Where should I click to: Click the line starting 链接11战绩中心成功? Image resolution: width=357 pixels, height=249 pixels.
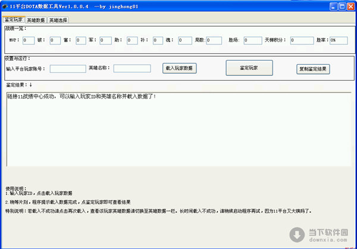point(82,97)
